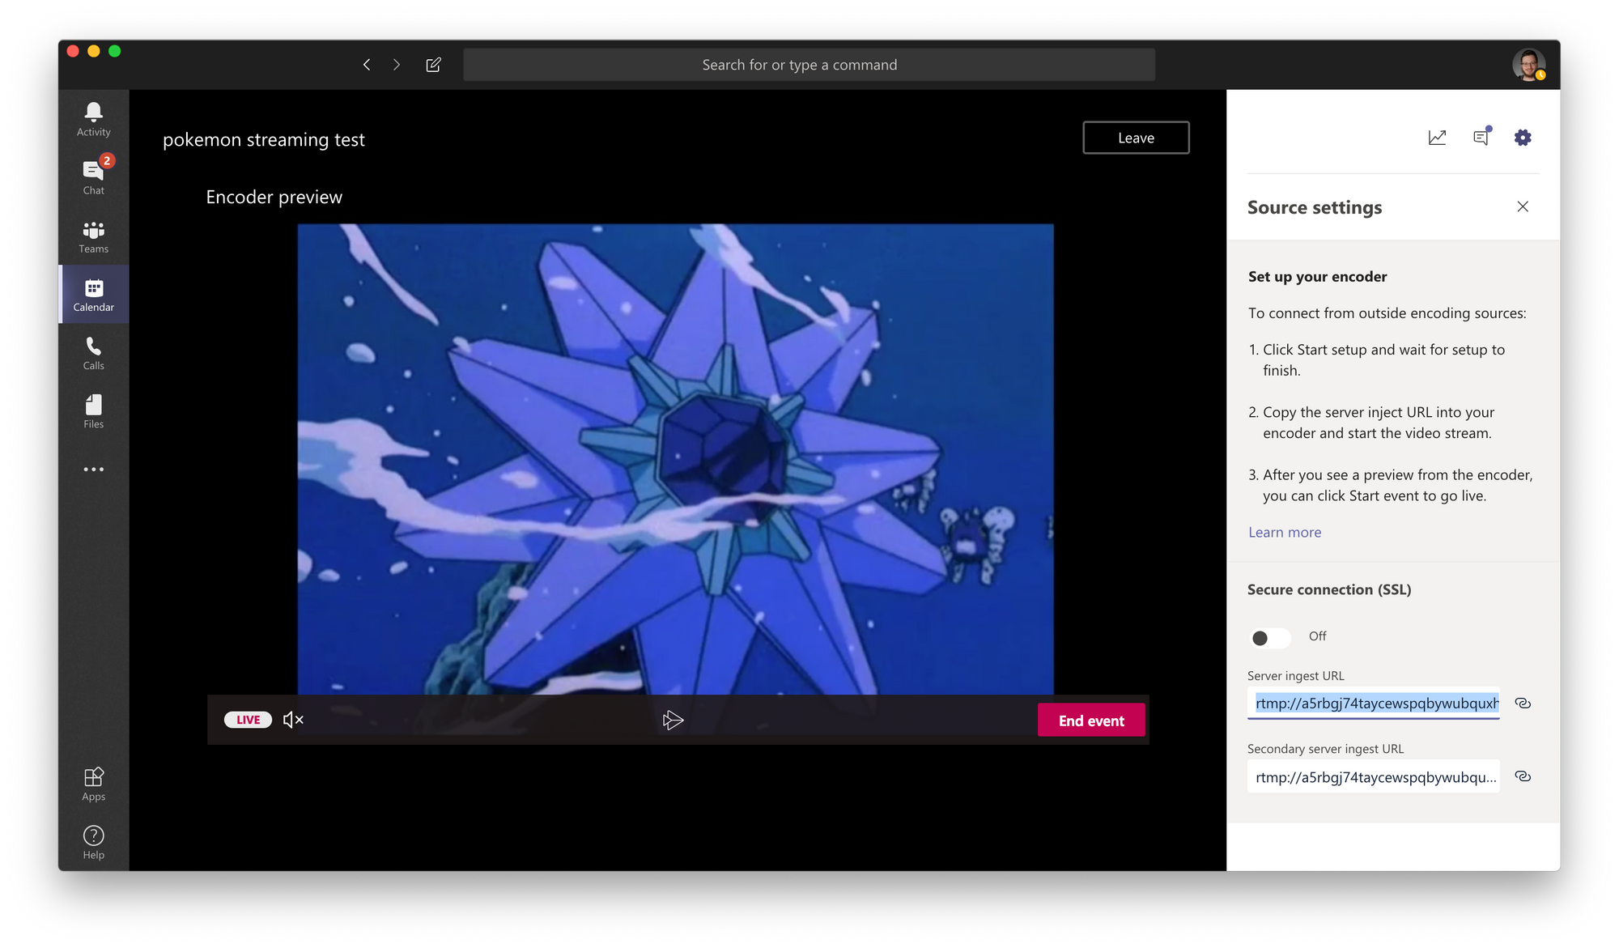Click the 'Set up your encoder' heading

(x=1317, y=276)
